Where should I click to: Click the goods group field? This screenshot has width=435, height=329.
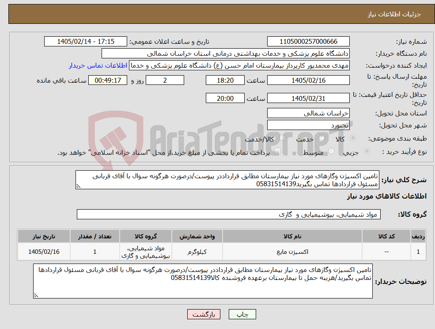[229, 214]
